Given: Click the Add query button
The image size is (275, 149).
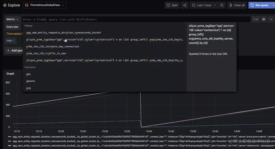Looking at the screenshot, I should 14,51.
